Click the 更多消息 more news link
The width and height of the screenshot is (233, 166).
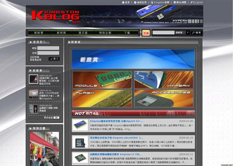click(48, 117)
